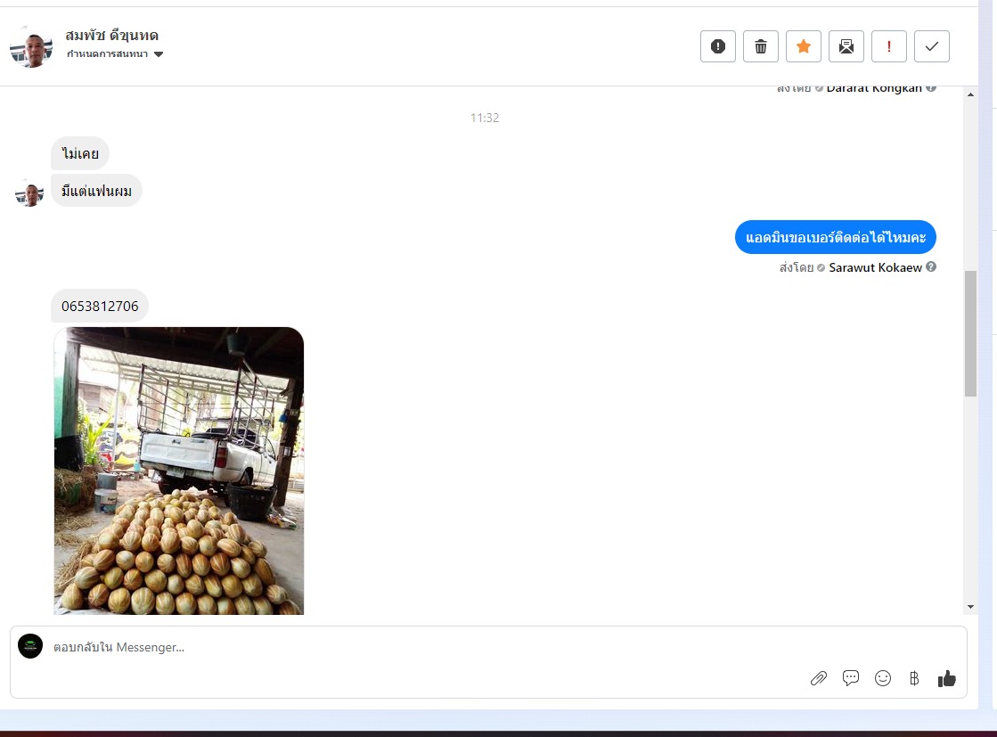997x737 pixels.
Task: Delete conversation using trash can icon
Action: coord(761,46)
